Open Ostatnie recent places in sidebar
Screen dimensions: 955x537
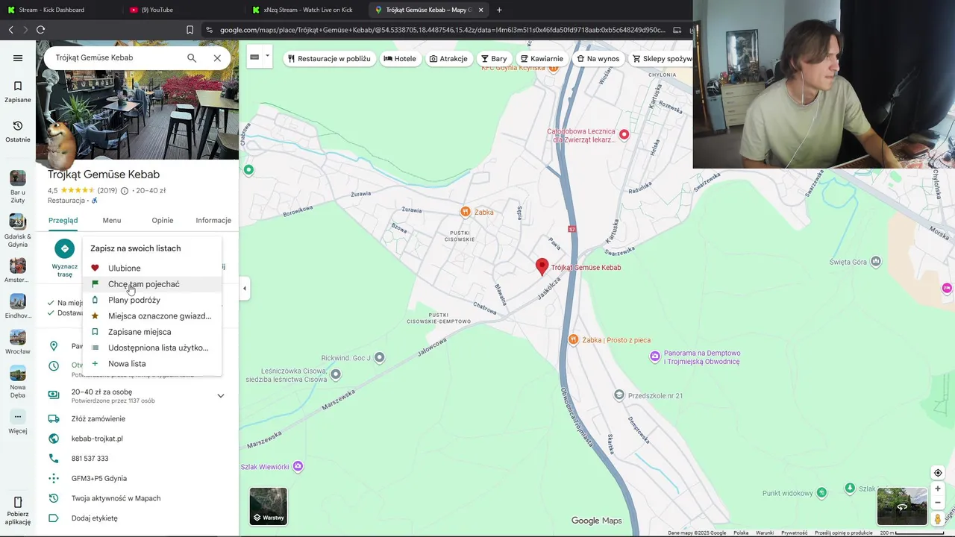tap(18, 131)
